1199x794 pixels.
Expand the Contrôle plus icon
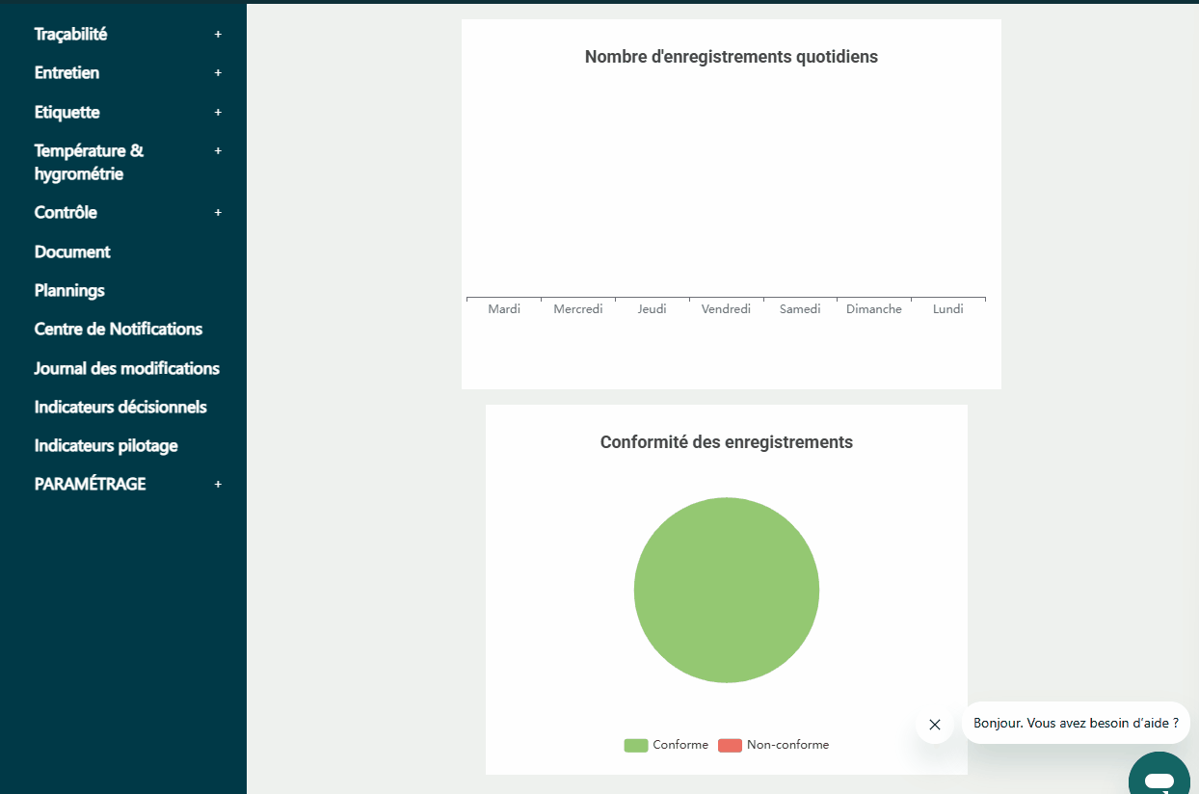218,213
